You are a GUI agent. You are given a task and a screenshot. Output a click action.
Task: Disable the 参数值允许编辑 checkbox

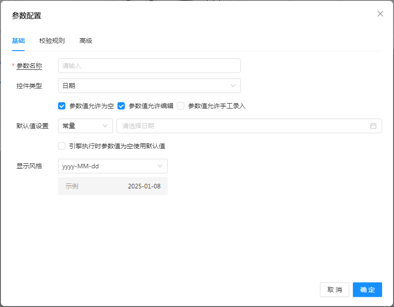pyautogui.click(x=122, y=106)
